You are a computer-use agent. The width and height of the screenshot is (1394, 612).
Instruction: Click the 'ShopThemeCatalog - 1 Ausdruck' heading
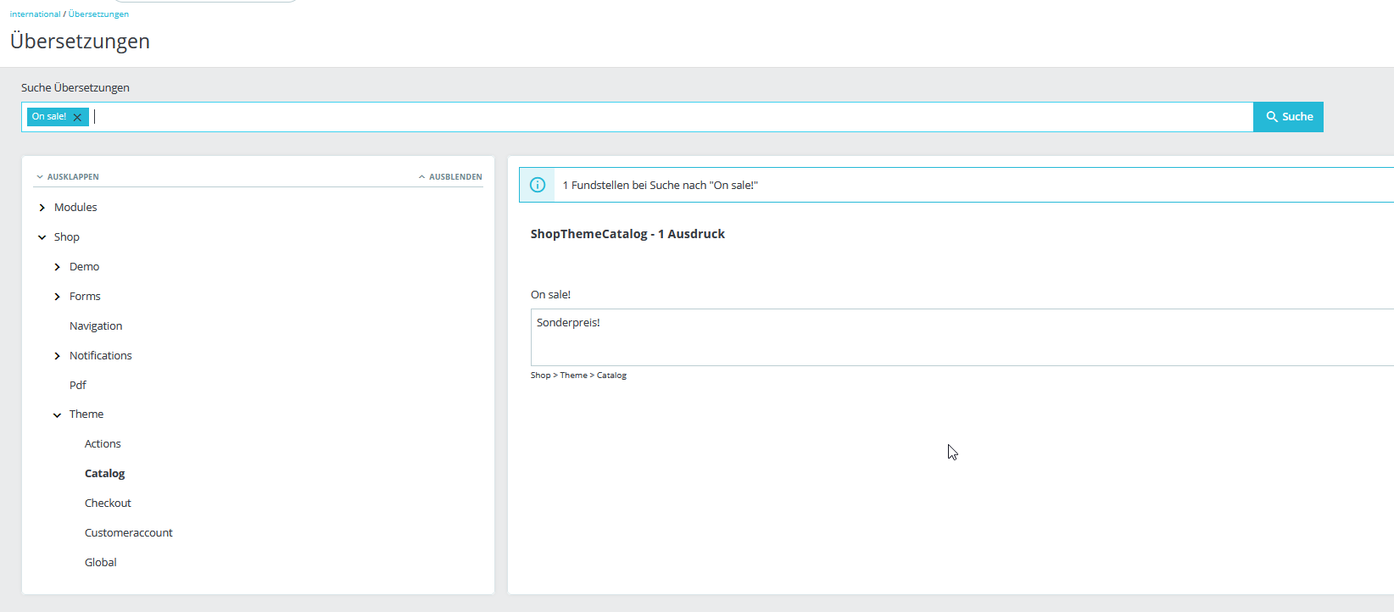click(627, 234)
